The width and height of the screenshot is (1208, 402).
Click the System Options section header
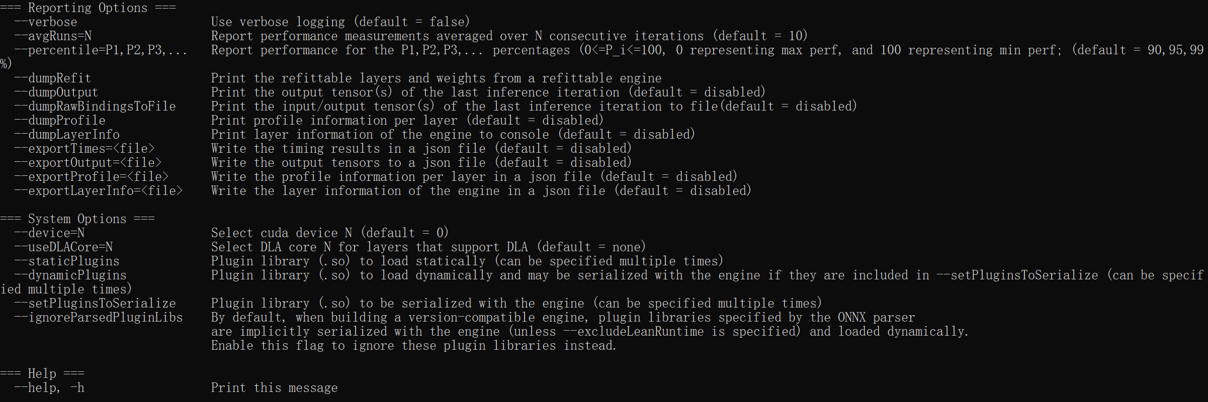77,219
